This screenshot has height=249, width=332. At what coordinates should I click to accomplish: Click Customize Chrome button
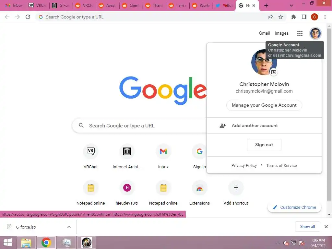coord(294,207)
